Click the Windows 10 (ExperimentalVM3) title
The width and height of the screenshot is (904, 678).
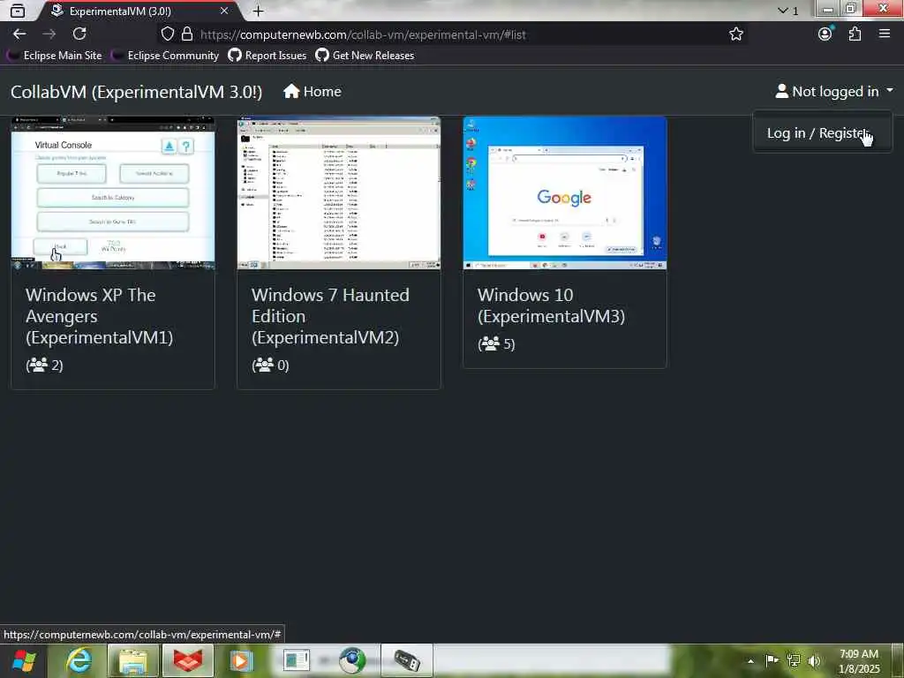pyautogui.click(x=551, y=305)
